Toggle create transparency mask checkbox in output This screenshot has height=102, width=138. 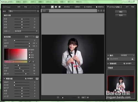click(x=108, y=59)
